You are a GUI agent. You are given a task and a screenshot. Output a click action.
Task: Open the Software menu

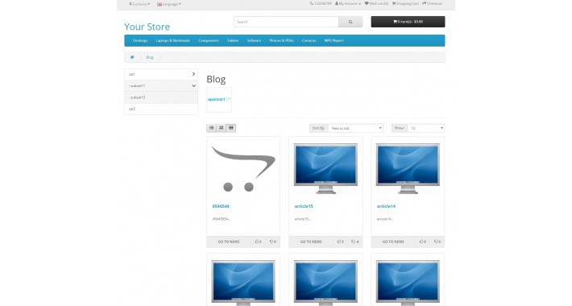tap(254, 40)
